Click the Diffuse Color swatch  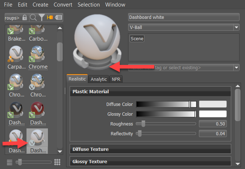(213, 104)
